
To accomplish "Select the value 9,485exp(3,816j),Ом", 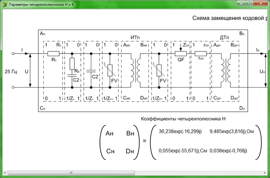I will pyautogui.click(x=232, y=132).
